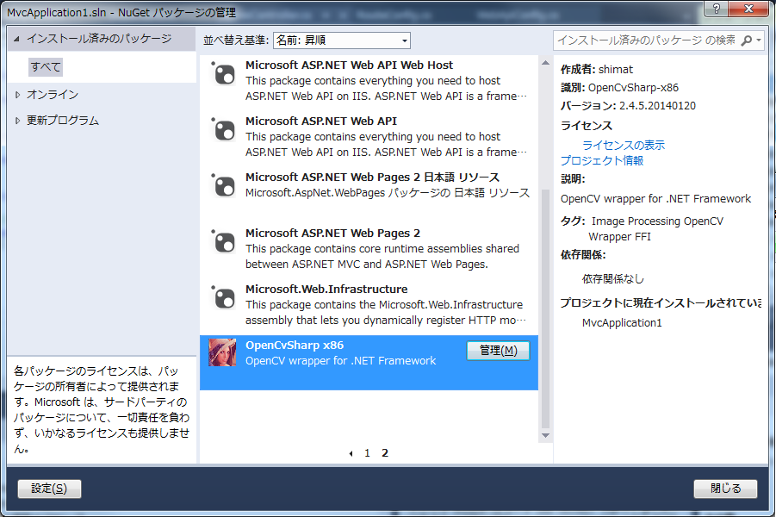
Task: Open the 並べ替え基準 sort dropdown
Action: point(341,40)
